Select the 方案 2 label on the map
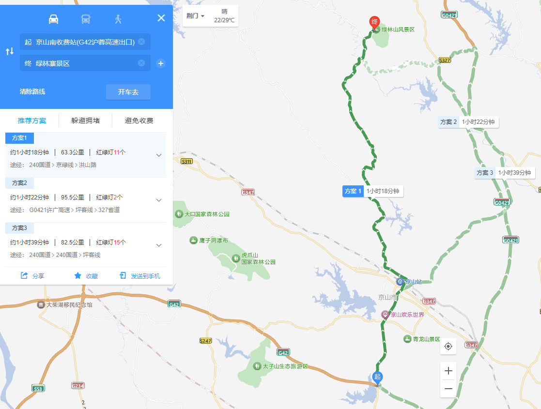Screen dimensions: 541x409 [x=448, y=122]
